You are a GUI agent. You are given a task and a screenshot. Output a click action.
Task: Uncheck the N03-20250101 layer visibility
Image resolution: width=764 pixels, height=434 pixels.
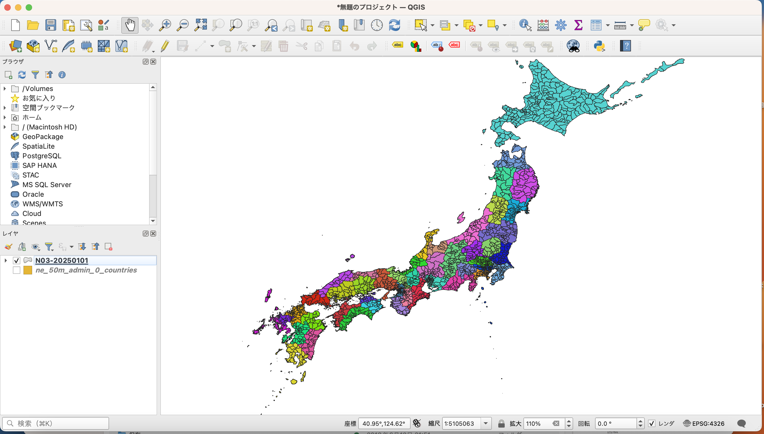click(x=16, y=261)
